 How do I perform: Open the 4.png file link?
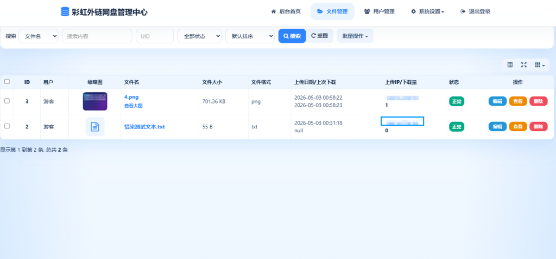[x=131, y=98]
